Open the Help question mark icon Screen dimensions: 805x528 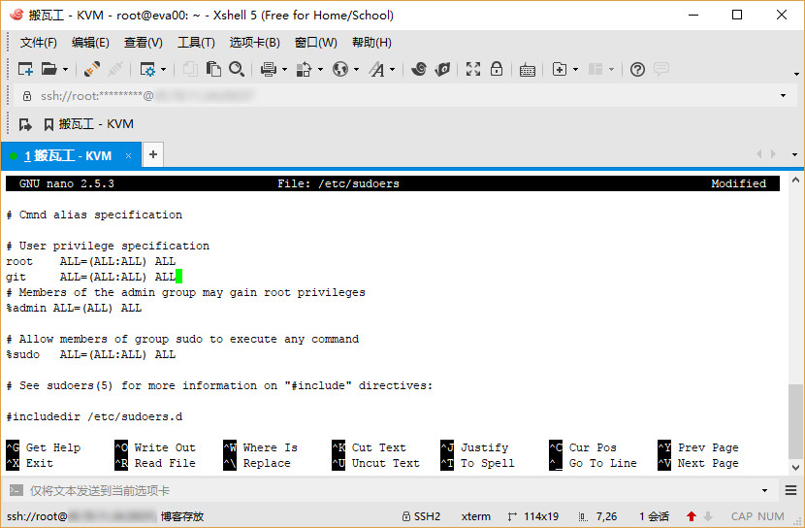point(637,69)
